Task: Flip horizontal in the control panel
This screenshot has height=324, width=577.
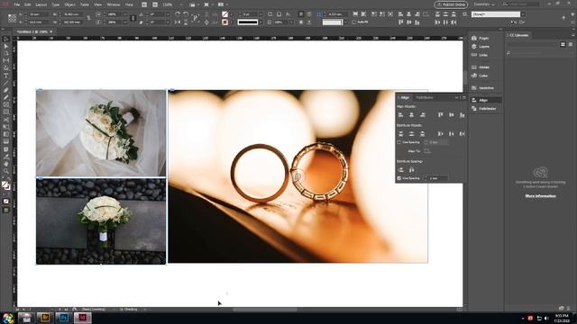Action: tap(178, 22)
